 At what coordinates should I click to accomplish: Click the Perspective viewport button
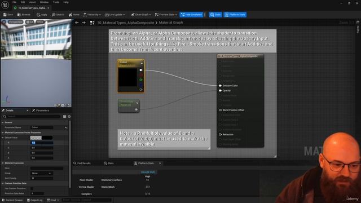click(x=15, y=22)
